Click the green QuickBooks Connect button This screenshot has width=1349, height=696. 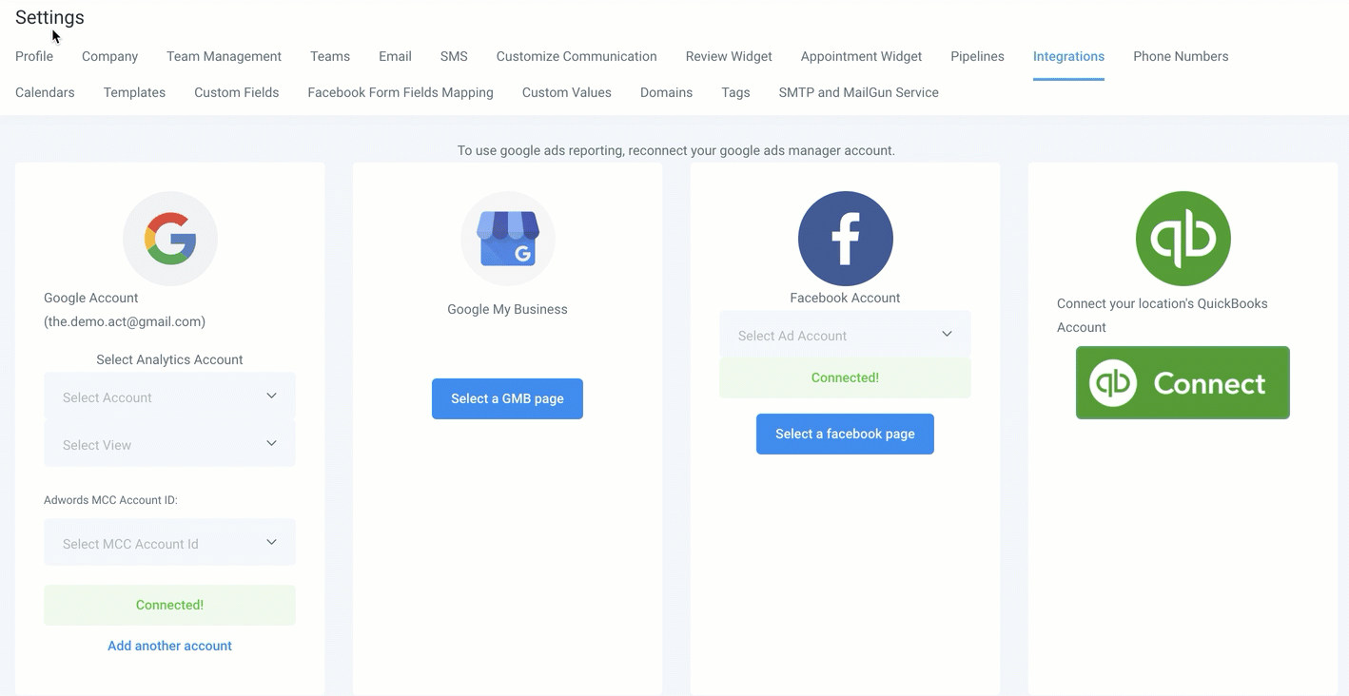coord(1183,382)
